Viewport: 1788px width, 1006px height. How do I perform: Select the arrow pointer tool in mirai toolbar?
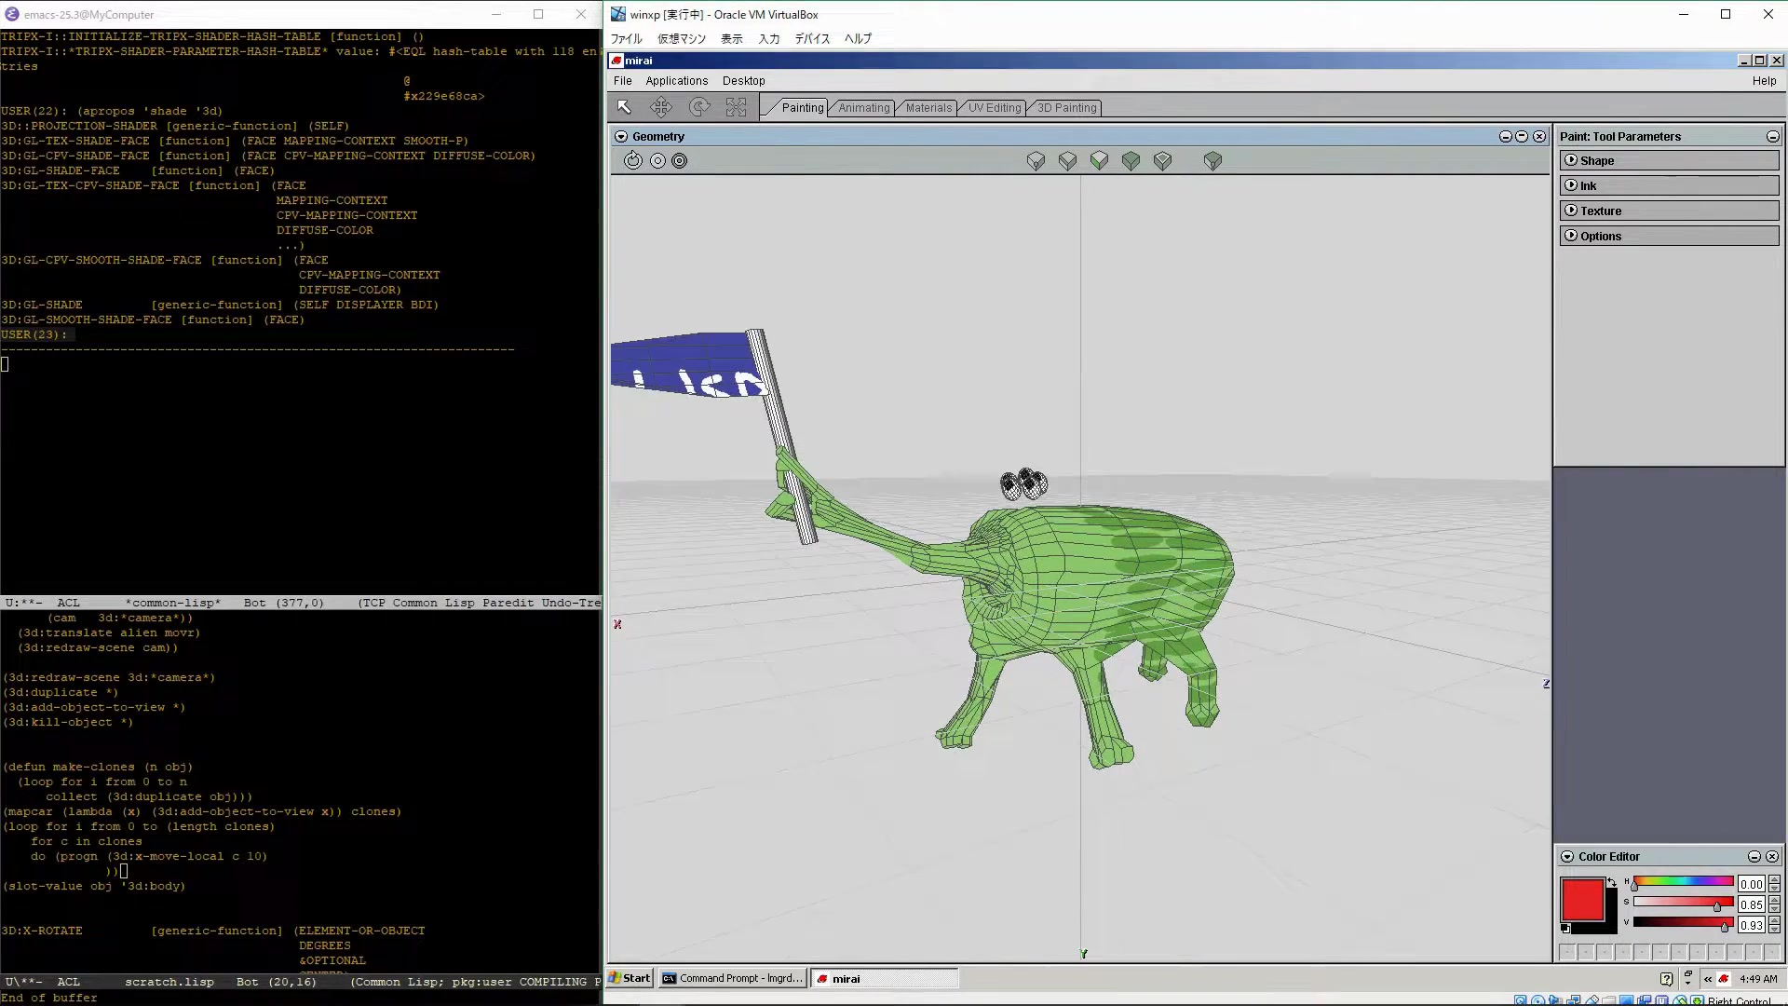[624, 107]
